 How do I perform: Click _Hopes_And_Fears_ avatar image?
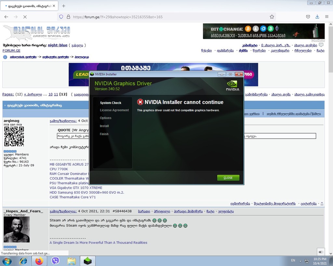coord(17,230)
